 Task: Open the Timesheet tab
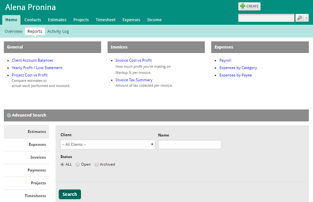click(x=106, y=20)
